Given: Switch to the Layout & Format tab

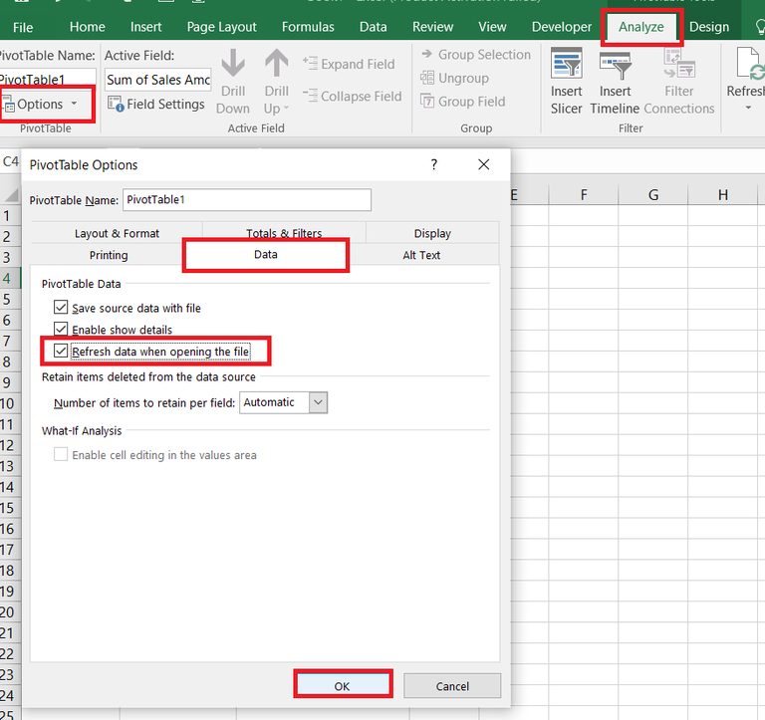Looking at the screenshot, I should click(117, 233).
